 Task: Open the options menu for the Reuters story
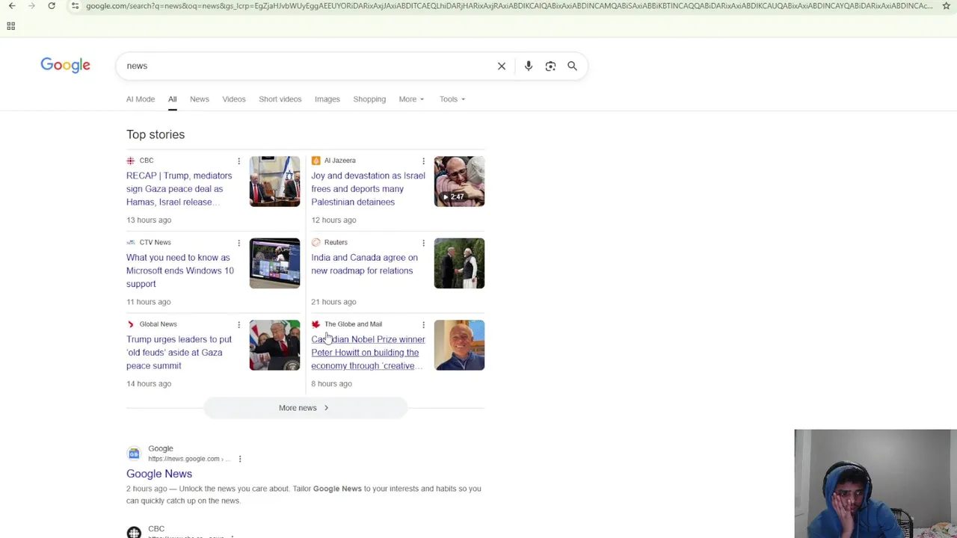tap(423, 243)
